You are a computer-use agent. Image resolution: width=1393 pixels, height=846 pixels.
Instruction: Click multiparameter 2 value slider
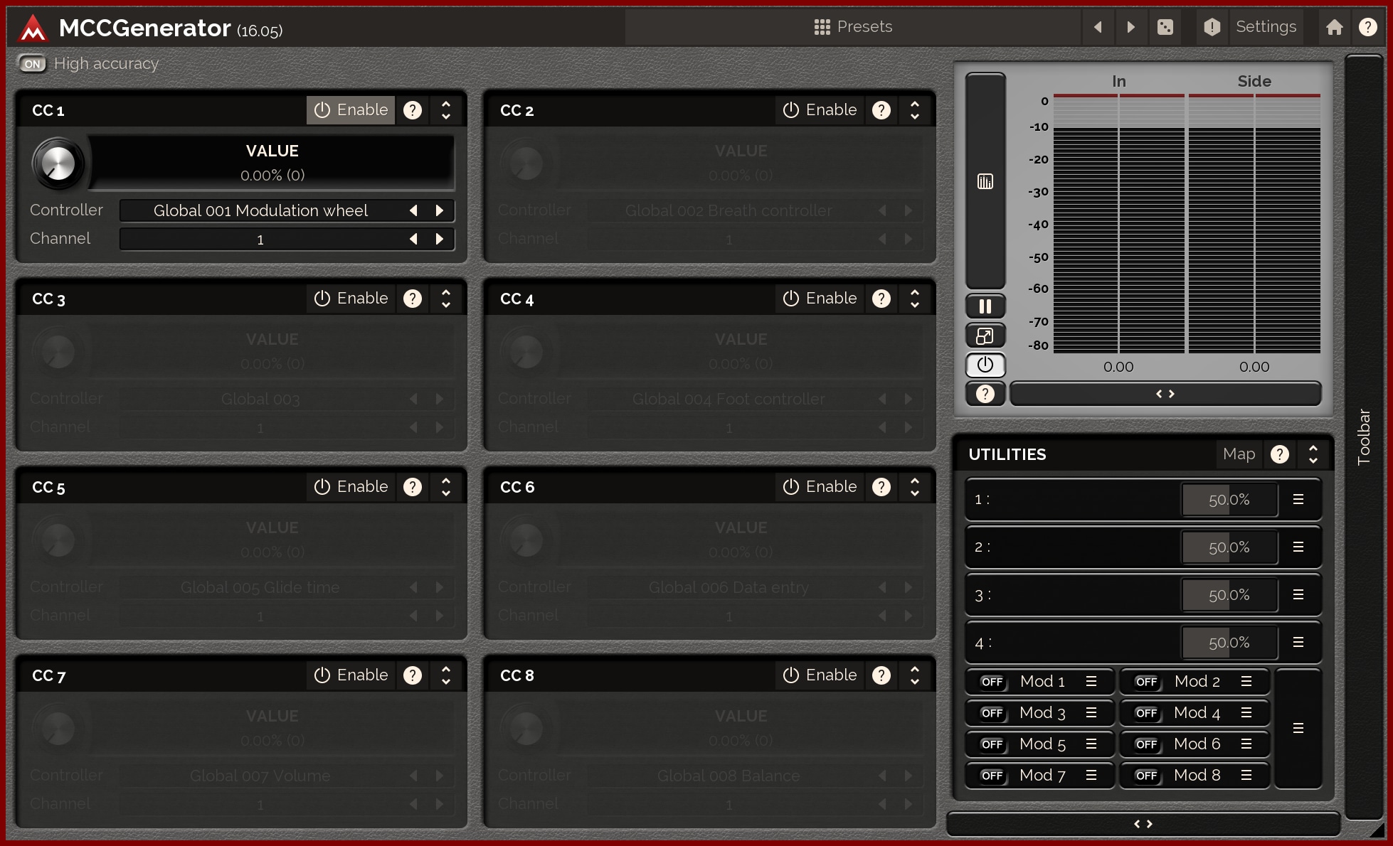click(1229, 547)
